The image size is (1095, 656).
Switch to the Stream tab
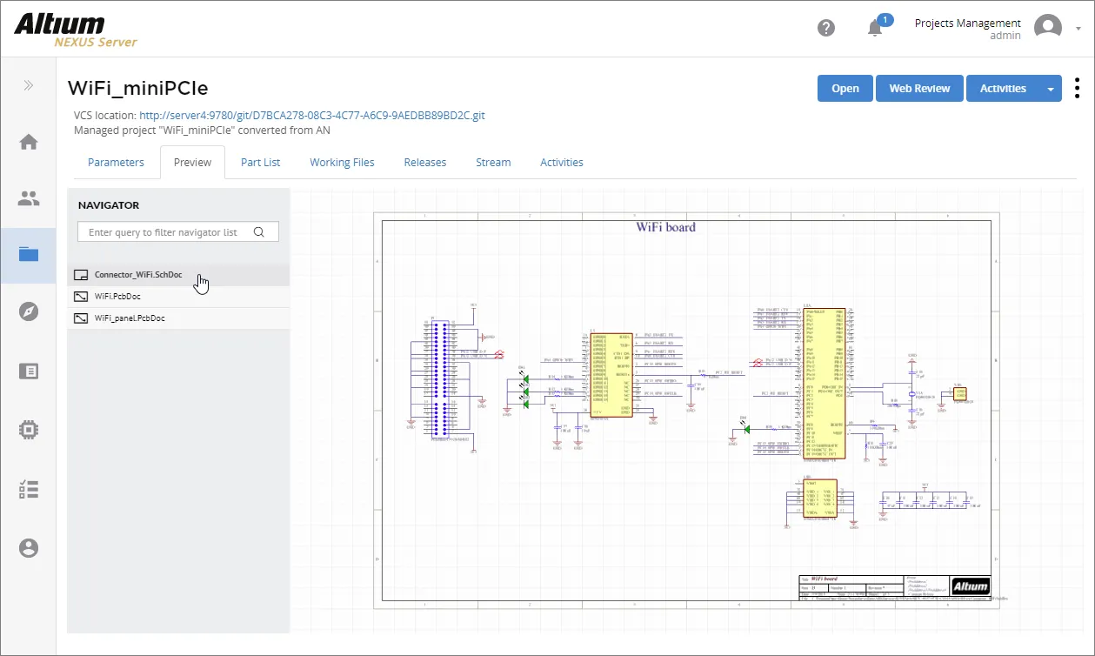coord(493,162)
